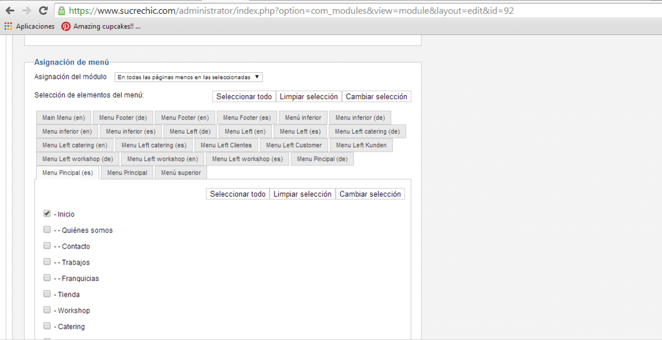Open the Amazing cupcakes Pinterest bookmark
The width and height of the screenshot is (662, 340).
point(101,26)
